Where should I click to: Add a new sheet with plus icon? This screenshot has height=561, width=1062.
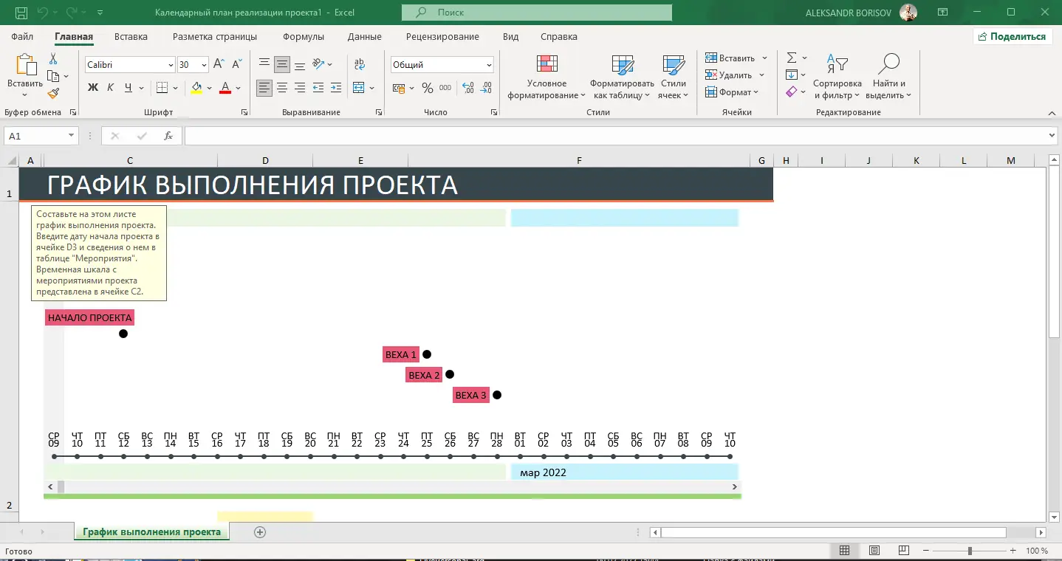click(x=259, y=531)
